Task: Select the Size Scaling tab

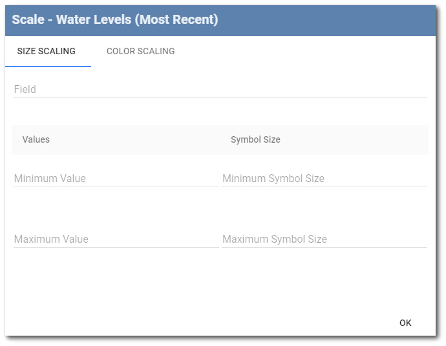Action: coord(47,51)
